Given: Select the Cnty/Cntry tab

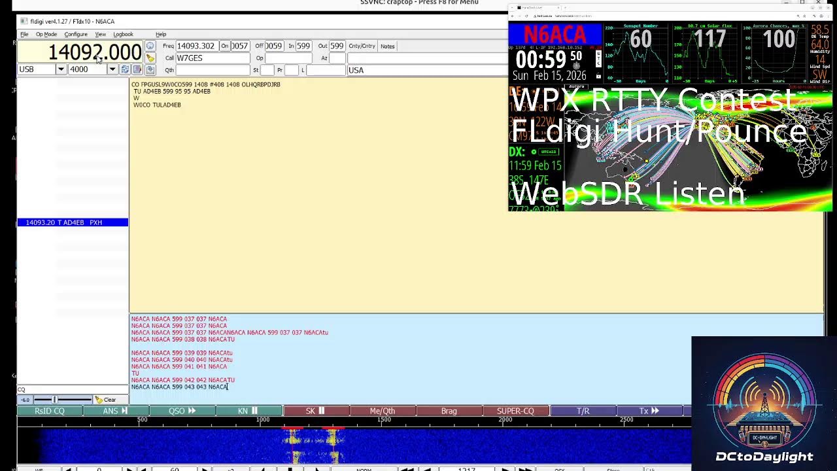Looking at the screenshot, I should [x=362, y=46].
